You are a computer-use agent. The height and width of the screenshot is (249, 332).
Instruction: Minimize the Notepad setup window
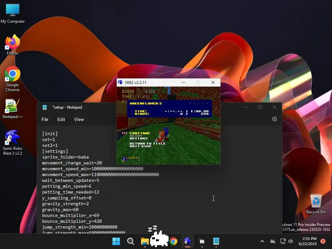(245, 107)
